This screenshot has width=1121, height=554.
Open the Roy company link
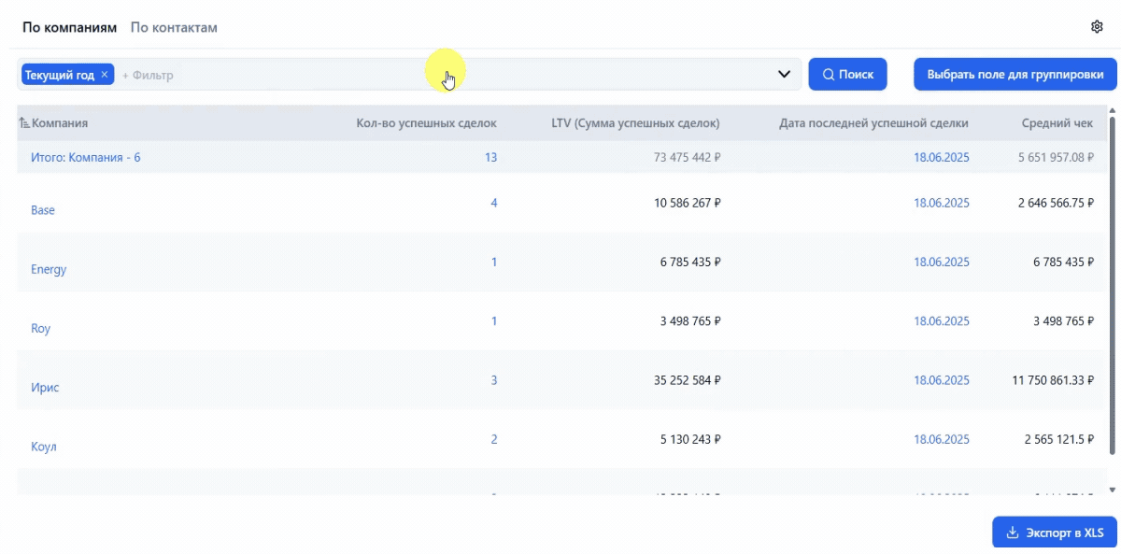[41, 329]
